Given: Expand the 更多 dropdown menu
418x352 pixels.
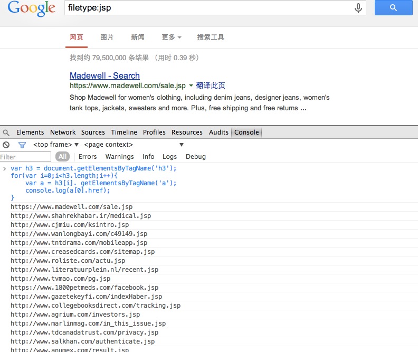Looking at the screenshot, I should point(172,37).
